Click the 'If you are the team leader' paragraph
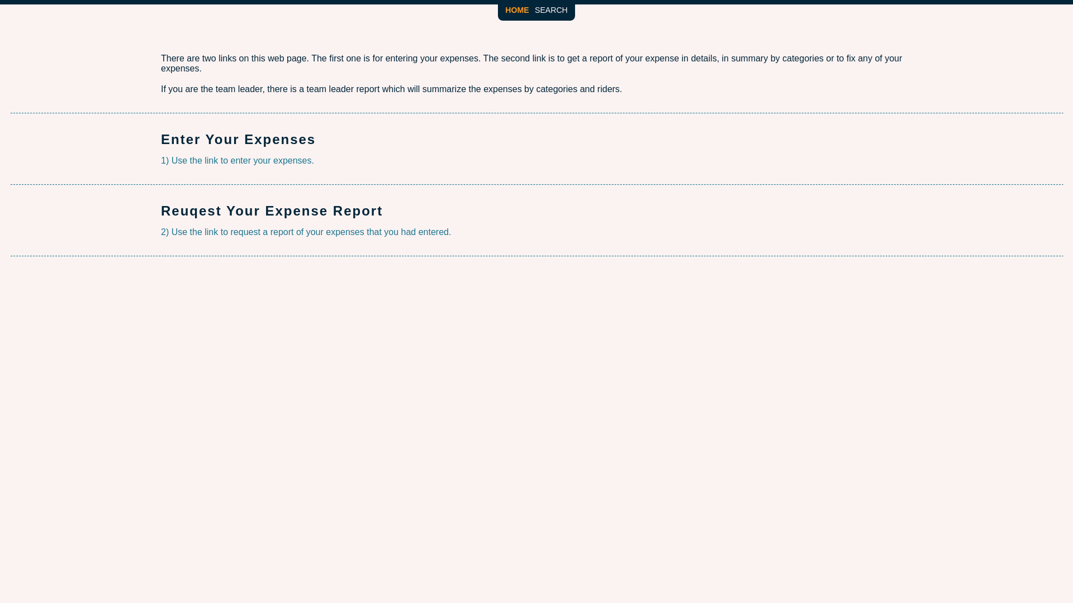The image size is (1073, 603). 391,89
